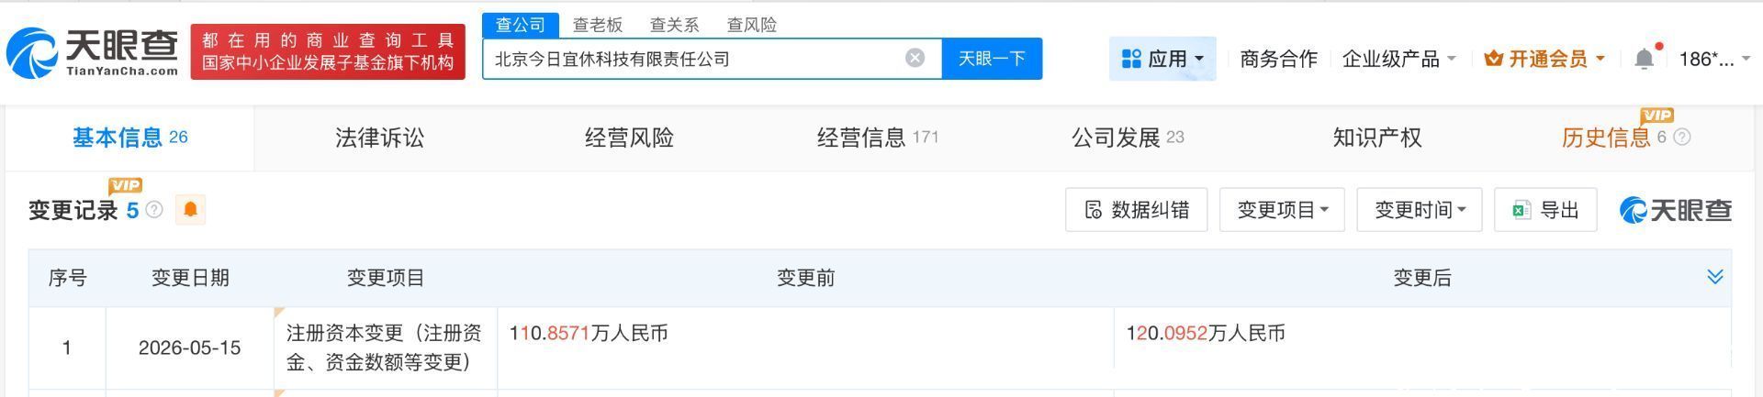Expand the 企业级产品 menu
The height and width of the screenshot is (397, 1763).
[x=1398, y=60]
